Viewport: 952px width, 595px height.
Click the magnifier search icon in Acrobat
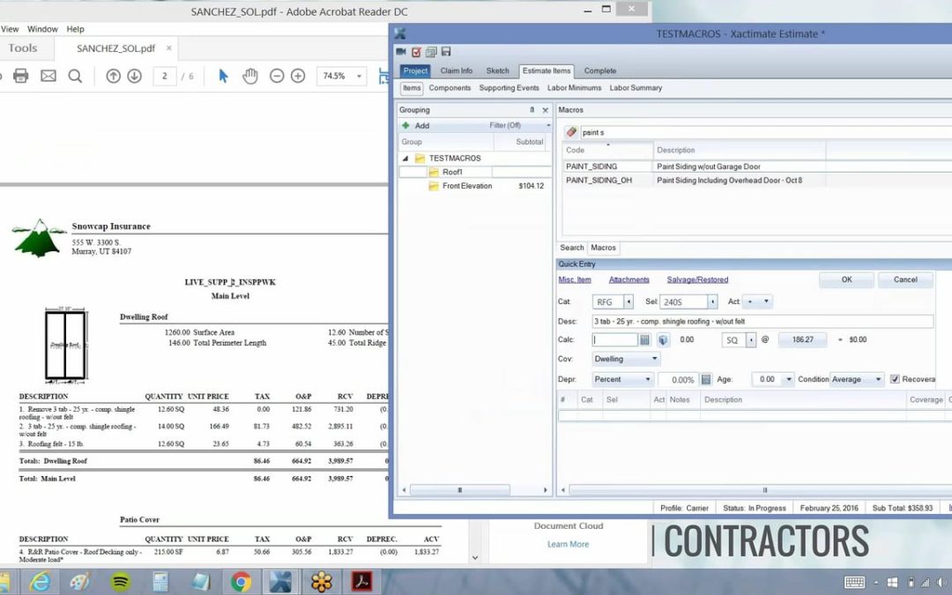[75, 76]
